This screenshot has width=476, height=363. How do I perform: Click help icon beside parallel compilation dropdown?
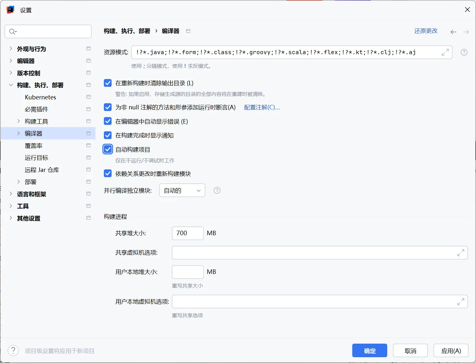pyautogui.click(x=217, y=190)
